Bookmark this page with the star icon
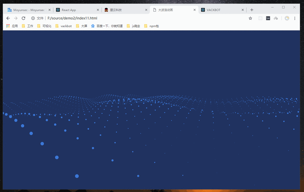 click(x=250, y=18)
